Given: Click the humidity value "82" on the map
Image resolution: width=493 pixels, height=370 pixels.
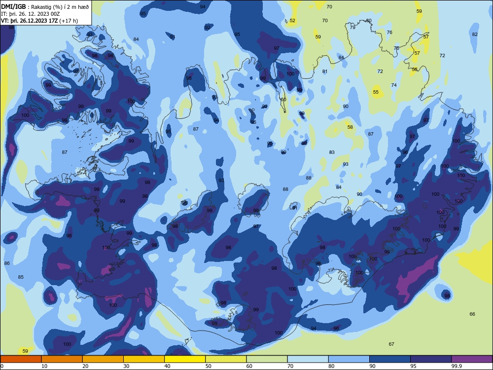Looking at the screenshot, I should (x=475, y=35).
